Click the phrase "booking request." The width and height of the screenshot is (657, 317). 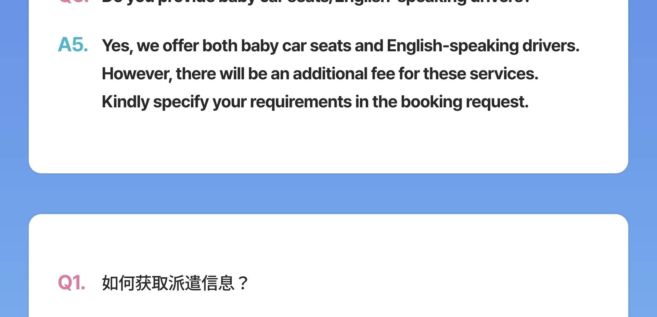point(464,102)
